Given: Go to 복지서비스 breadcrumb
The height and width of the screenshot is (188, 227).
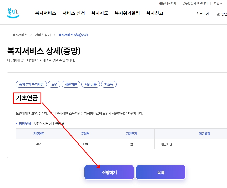Looking at the screenshot, I should [x=20, y=35].
